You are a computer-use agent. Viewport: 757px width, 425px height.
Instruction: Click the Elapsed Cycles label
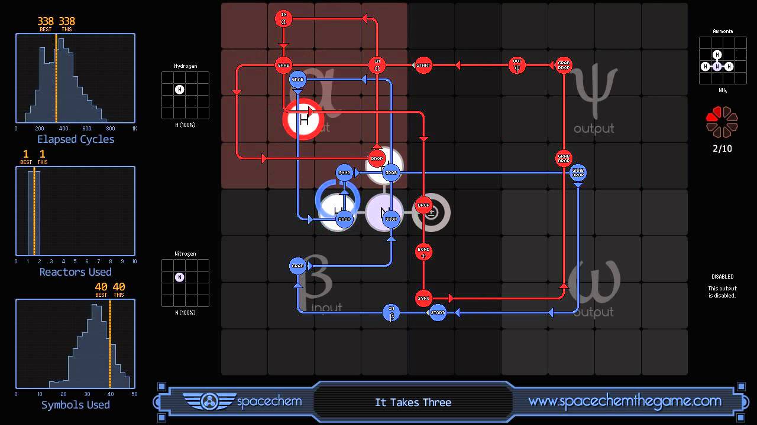76,139
